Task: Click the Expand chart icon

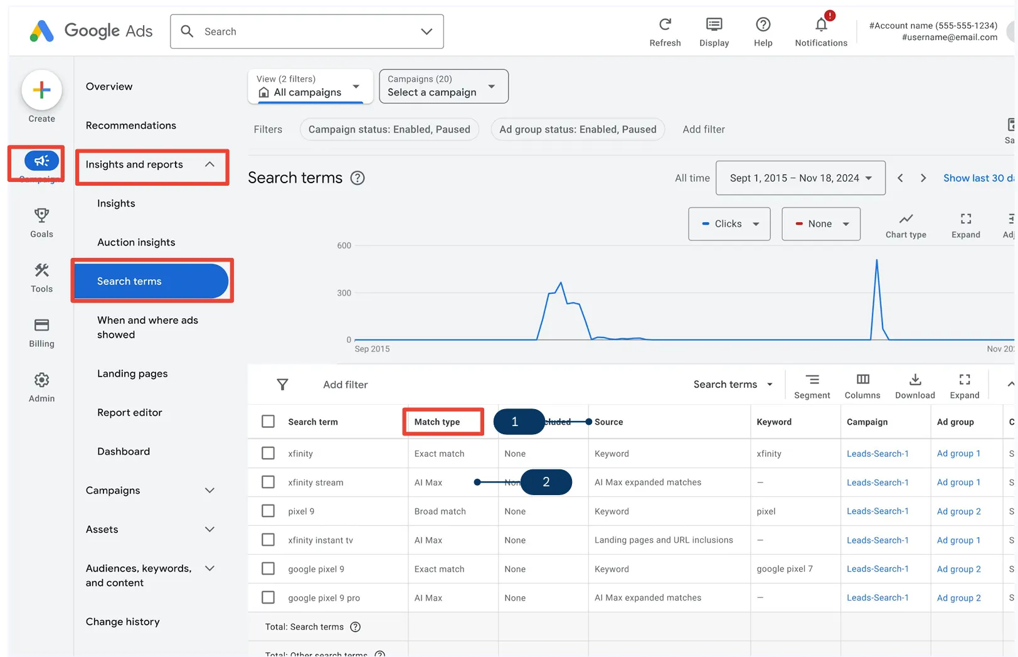Action: click(x=965, y=218)
